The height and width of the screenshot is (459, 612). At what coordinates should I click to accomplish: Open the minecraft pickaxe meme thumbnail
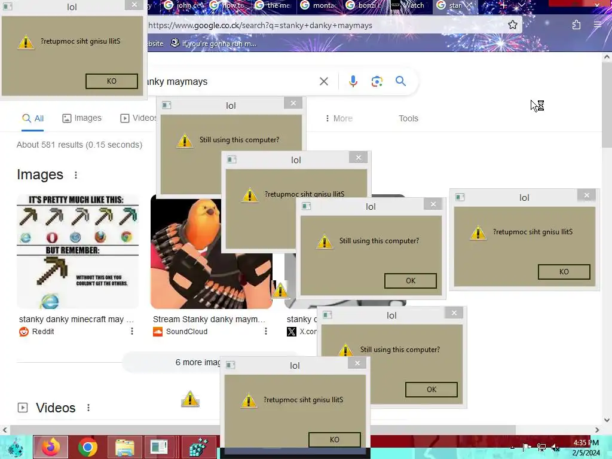click(x=78, y=252)
